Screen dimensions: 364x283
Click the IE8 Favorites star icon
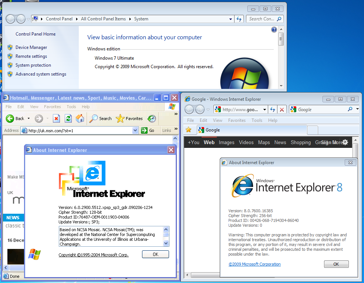click(x=189, y=130)
